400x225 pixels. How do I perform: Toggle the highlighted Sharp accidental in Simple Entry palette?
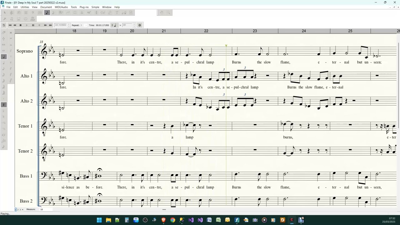(x=4, y=104)
